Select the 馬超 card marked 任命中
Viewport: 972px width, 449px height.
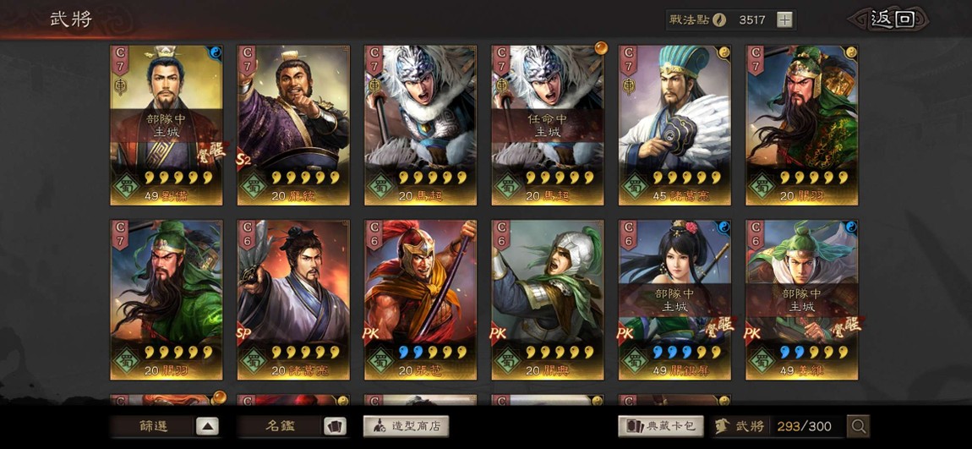548,125
